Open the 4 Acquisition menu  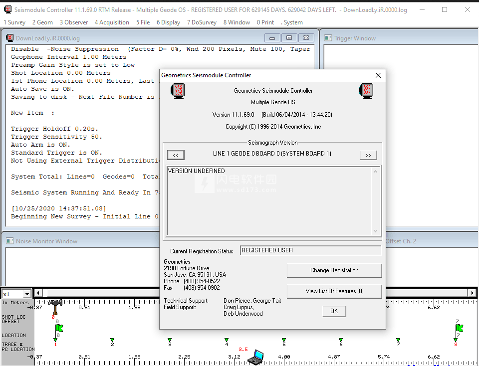pos(112,22)
